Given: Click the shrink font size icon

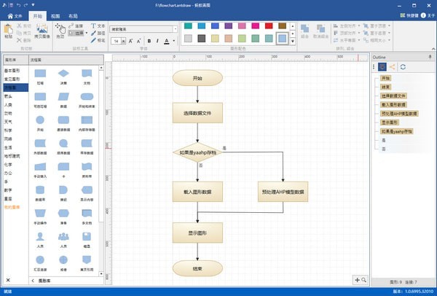Looking at the screenshot, I should [x=139, y=41].
